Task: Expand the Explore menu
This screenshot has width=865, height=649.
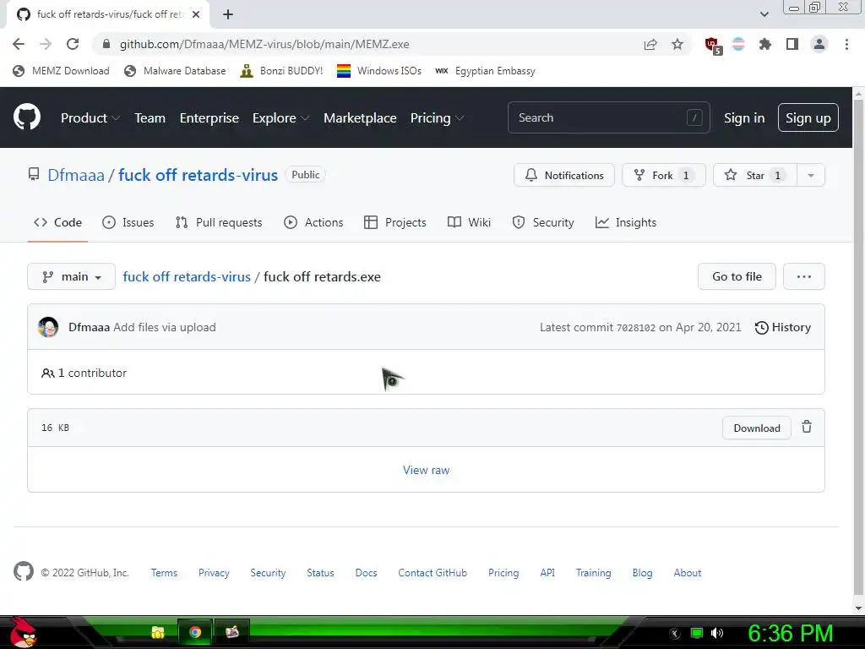Action: point(280,117)
